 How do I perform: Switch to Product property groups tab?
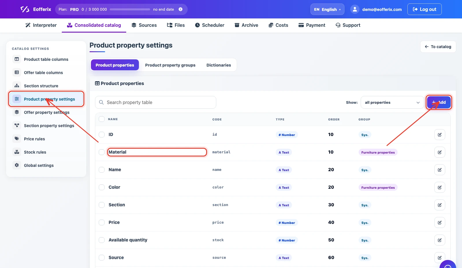(x=170, y=65)
